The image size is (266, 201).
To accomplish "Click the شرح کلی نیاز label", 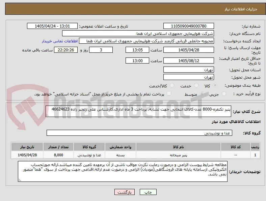I will 246,112.
